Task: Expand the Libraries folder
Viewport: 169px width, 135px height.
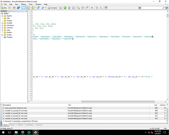Action: click(2, 28)
